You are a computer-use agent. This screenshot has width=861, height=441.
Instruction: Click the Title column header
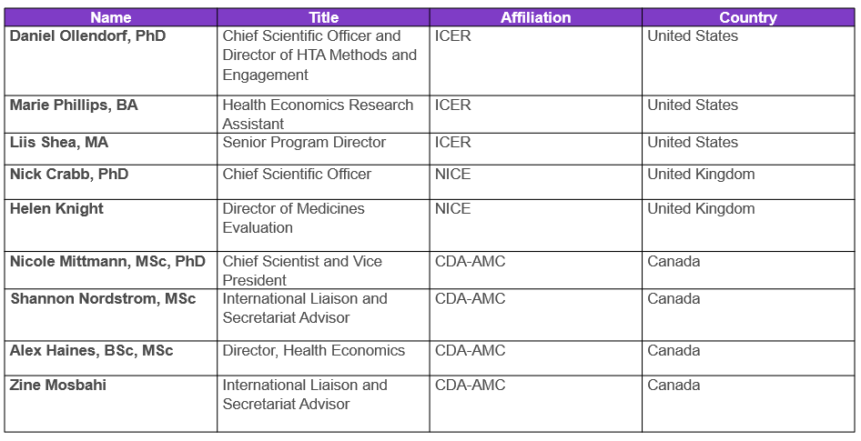(323, 17)
